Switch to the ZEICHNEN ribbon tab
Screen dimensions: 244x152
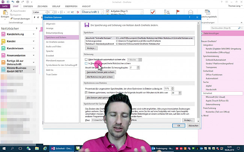click(42, 6)
